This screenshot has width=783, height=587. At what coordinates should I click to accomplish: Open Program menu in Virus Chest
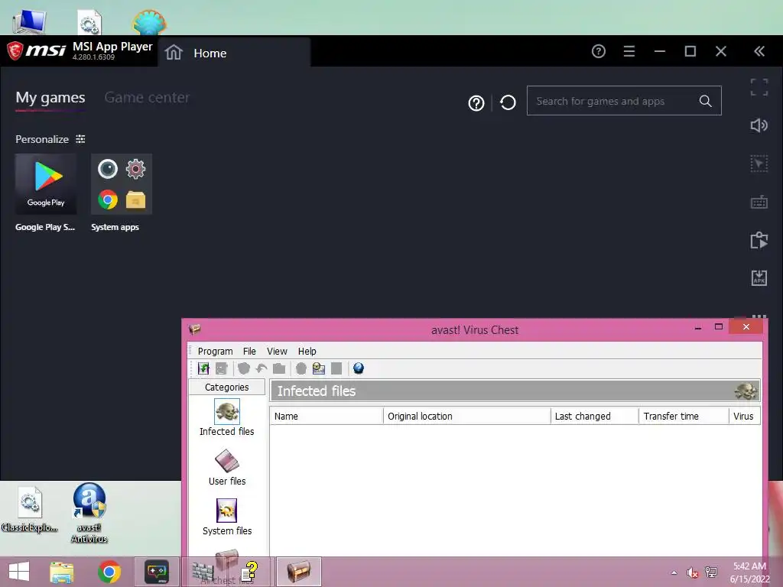coord(215,351)
